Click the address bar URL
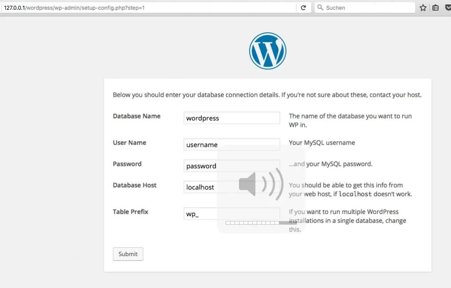451x288 pixels. [74, 8]
